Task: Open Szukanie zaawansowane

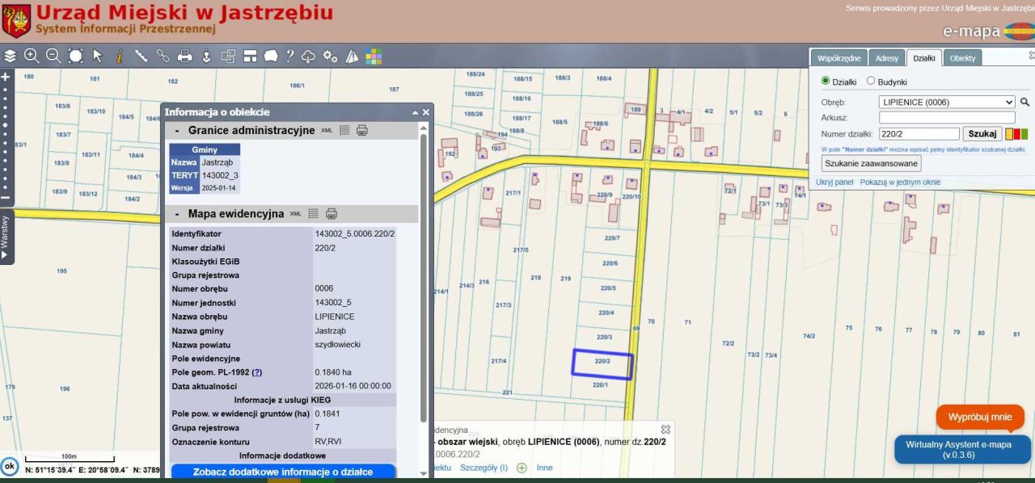Action: [872, 163]
